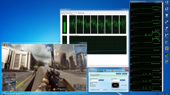Image resolution: width=170 pixels, height=95 pixels.
Task: Click the Movies tab icon in Fraps
Action: pyautogui.click(x=105, y=71)
